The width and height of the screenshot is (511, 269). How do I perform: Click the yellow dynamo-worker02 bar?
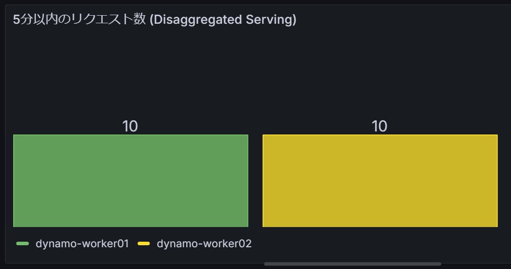coord(380,181)
